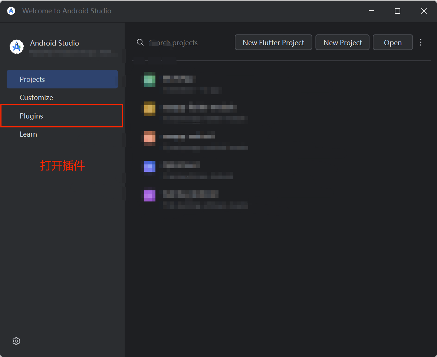Start a New Flutter Project
The height and width of the screenshot is (357, 437).
(273, 42)
